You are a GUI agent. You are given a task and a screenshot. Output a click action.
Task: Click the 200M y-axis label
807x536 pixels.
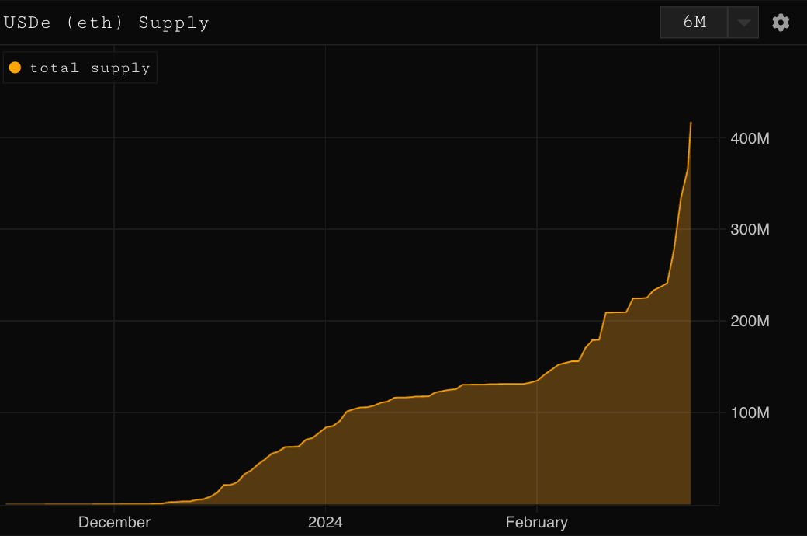pos(750,321)
